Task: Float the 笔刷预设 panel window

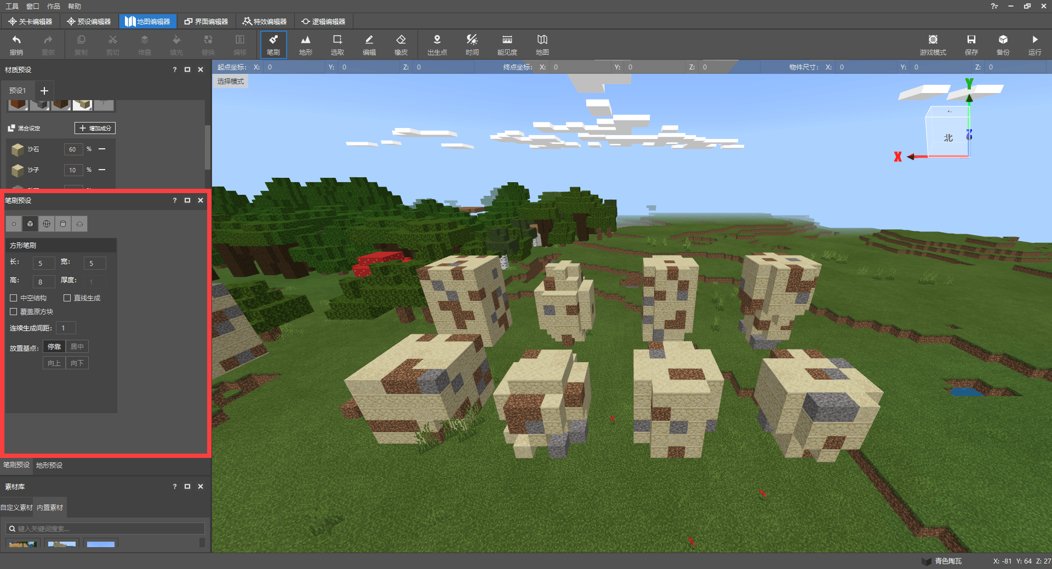Action: 187,200
